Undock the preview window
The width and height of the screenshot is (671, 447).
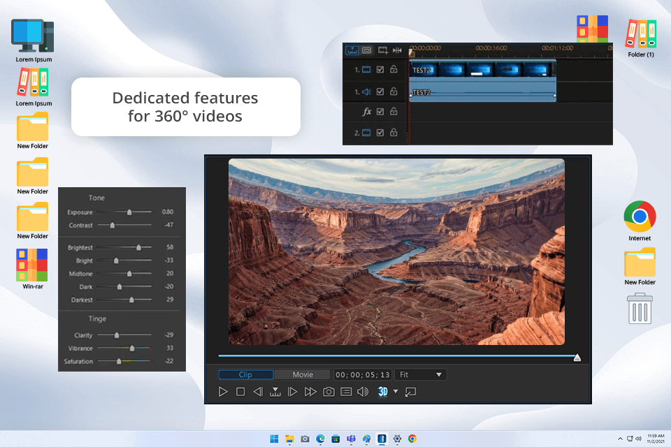click(410, 391)
